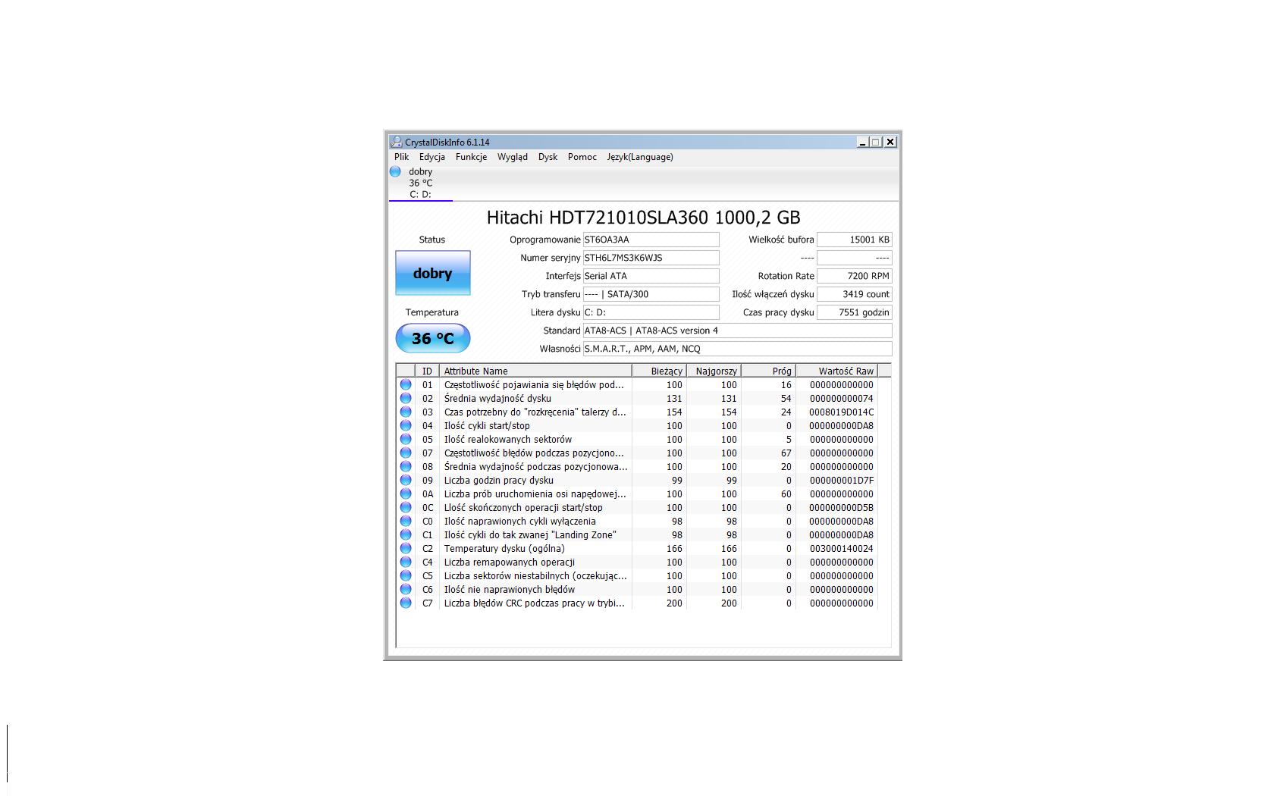Click status orb for attribute C1

tap(406, 535)
